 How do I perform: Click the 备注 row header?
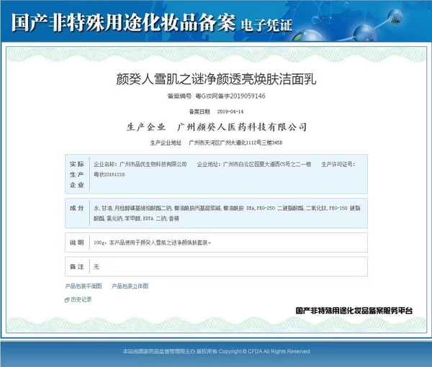click(77, 266)
